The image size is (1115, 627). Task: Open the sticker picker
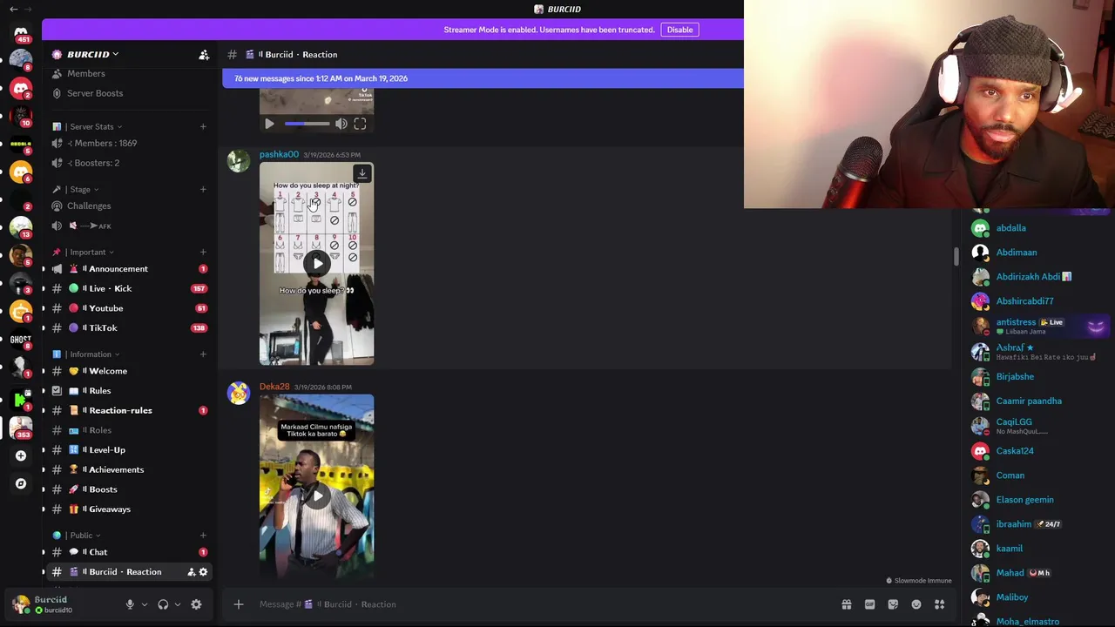pos(893,604)
